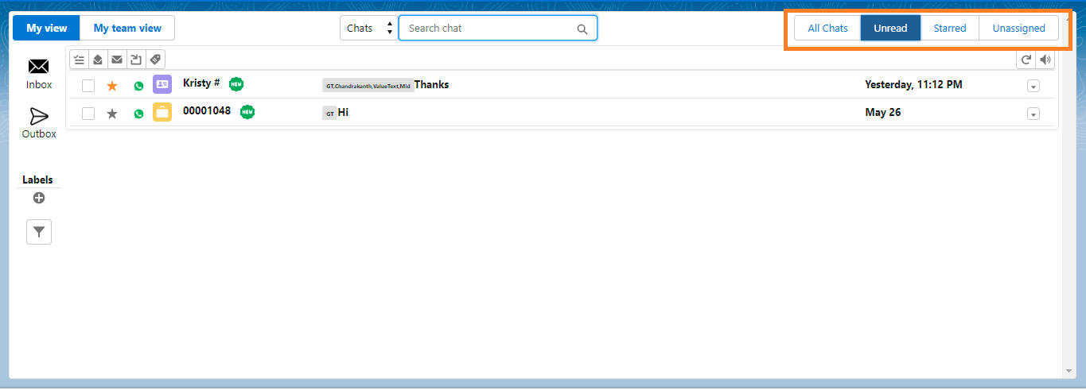
Task: Click Yesterday, 11:12 PM timestamp
Action: (913, 84)
